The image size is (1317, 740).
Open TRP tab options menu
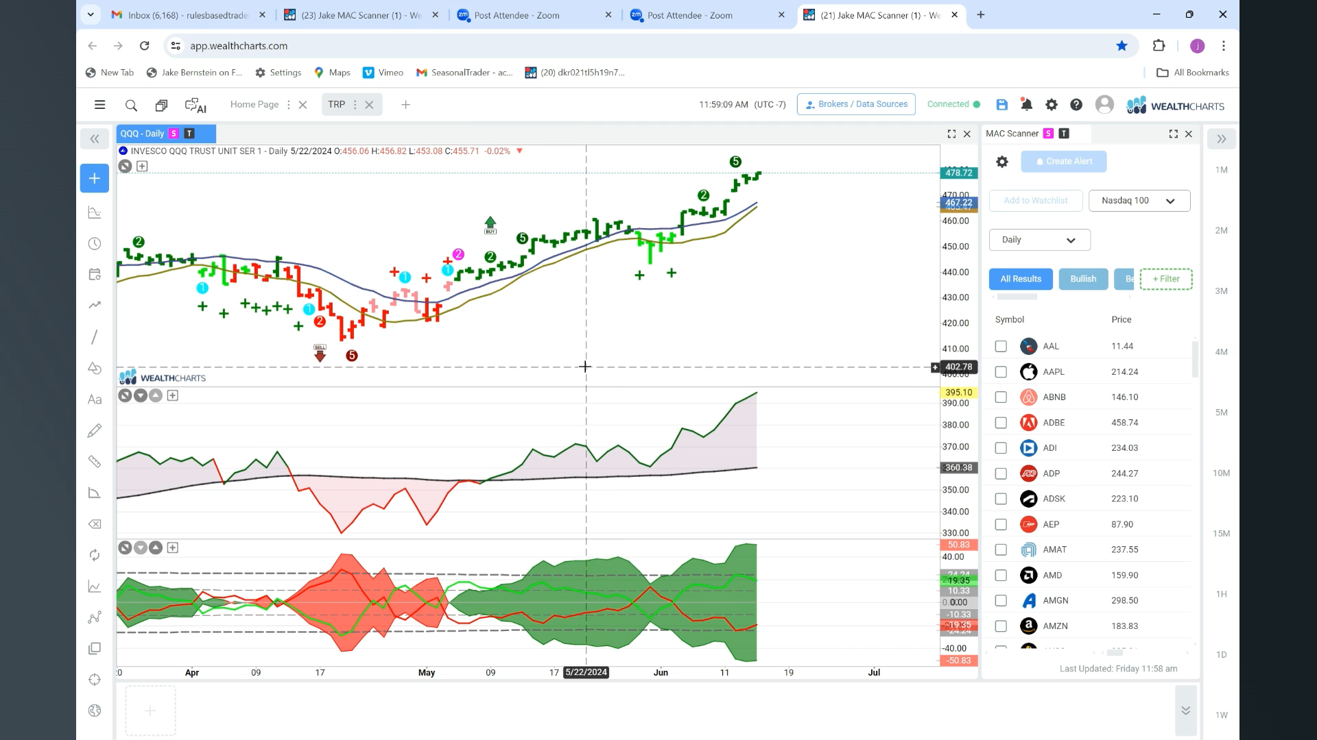tap(355, 105)
